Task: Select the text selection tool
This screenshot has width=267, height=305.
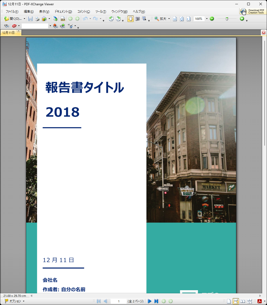Action: point(144,19)
